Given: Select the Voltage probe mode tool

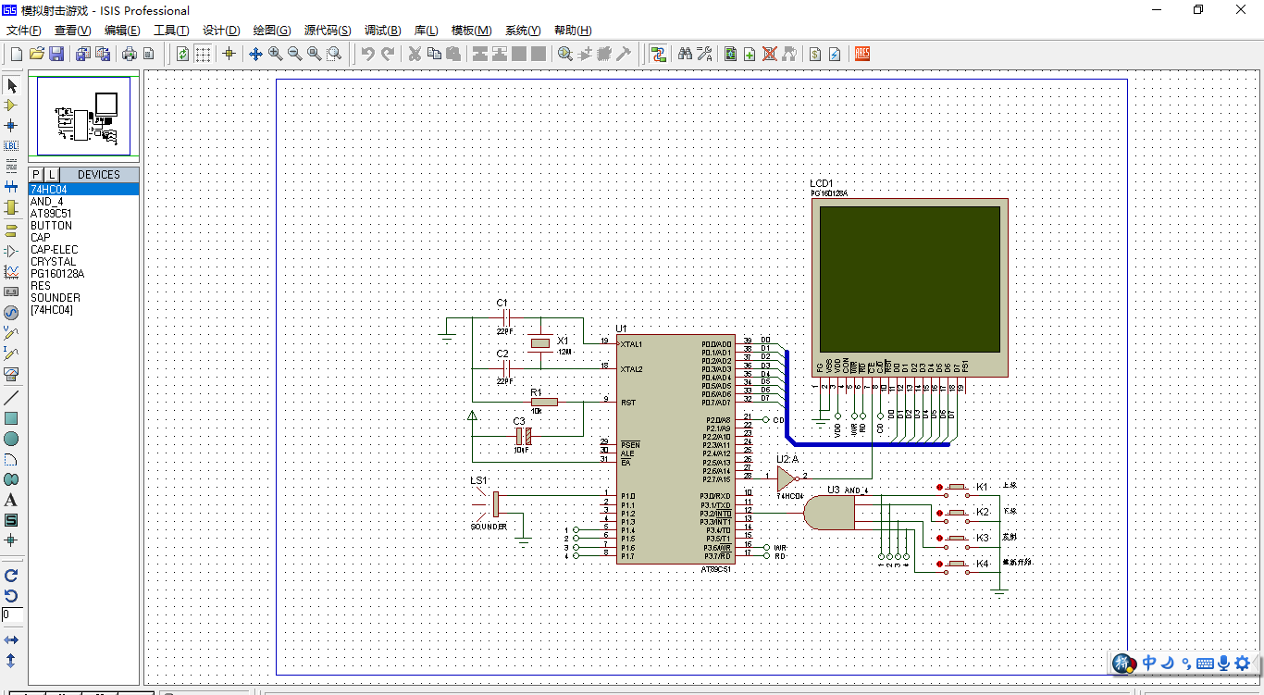Looking at the screenshot, I should [11, 332].
